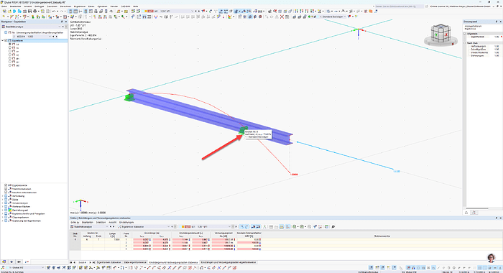Go to next table tab arrow
The height and width of the screenshot is (273, 503).
coord(90,262)
